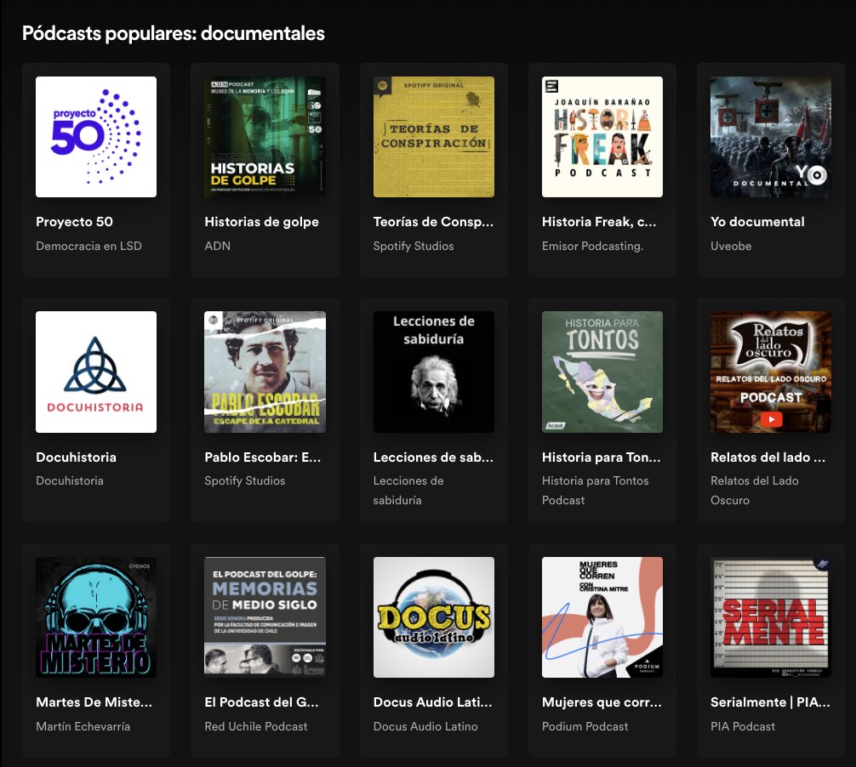The width and height of the screenshot is (856, 767).
Task: Click 'Spotify Studios' under Teorías de Conspiración
Action: (x=414, y=246)
